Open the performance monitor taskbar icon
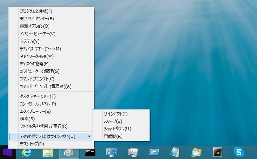257x159 pixels. pos(133,153)
